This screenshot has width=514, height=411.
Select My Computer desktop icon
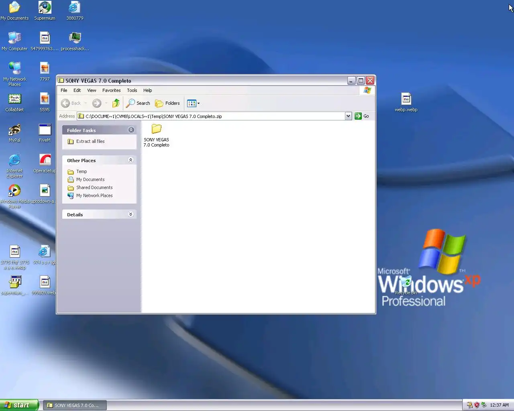click(14, 41)
